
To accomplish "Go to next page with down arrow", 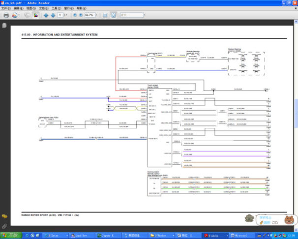I will point(53,15).
